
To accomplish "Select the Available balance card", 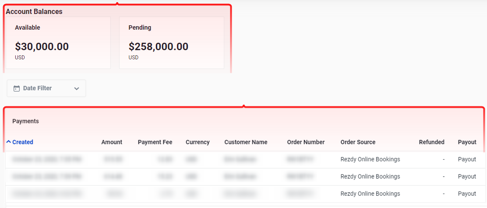I will 58,43.
